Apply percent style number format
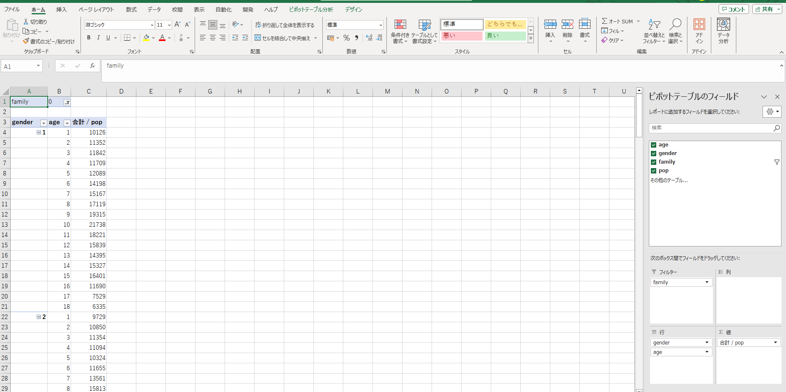786x392 pixels. (x=347, y=38)
